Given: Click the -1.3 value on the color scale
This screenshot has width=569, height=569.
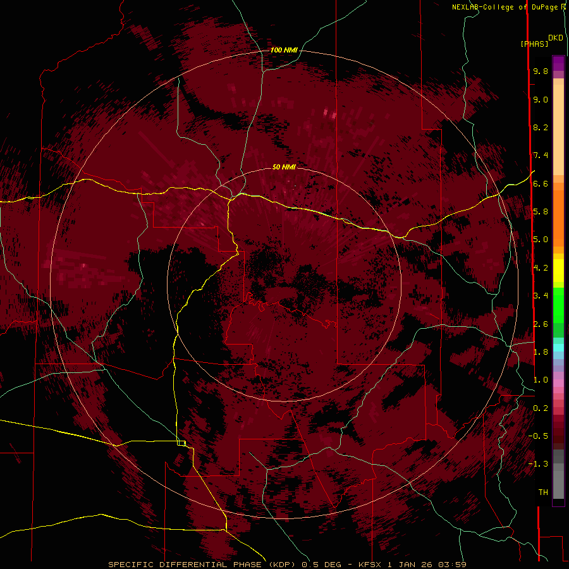Looking at the screenshot, I should [538, 464].
